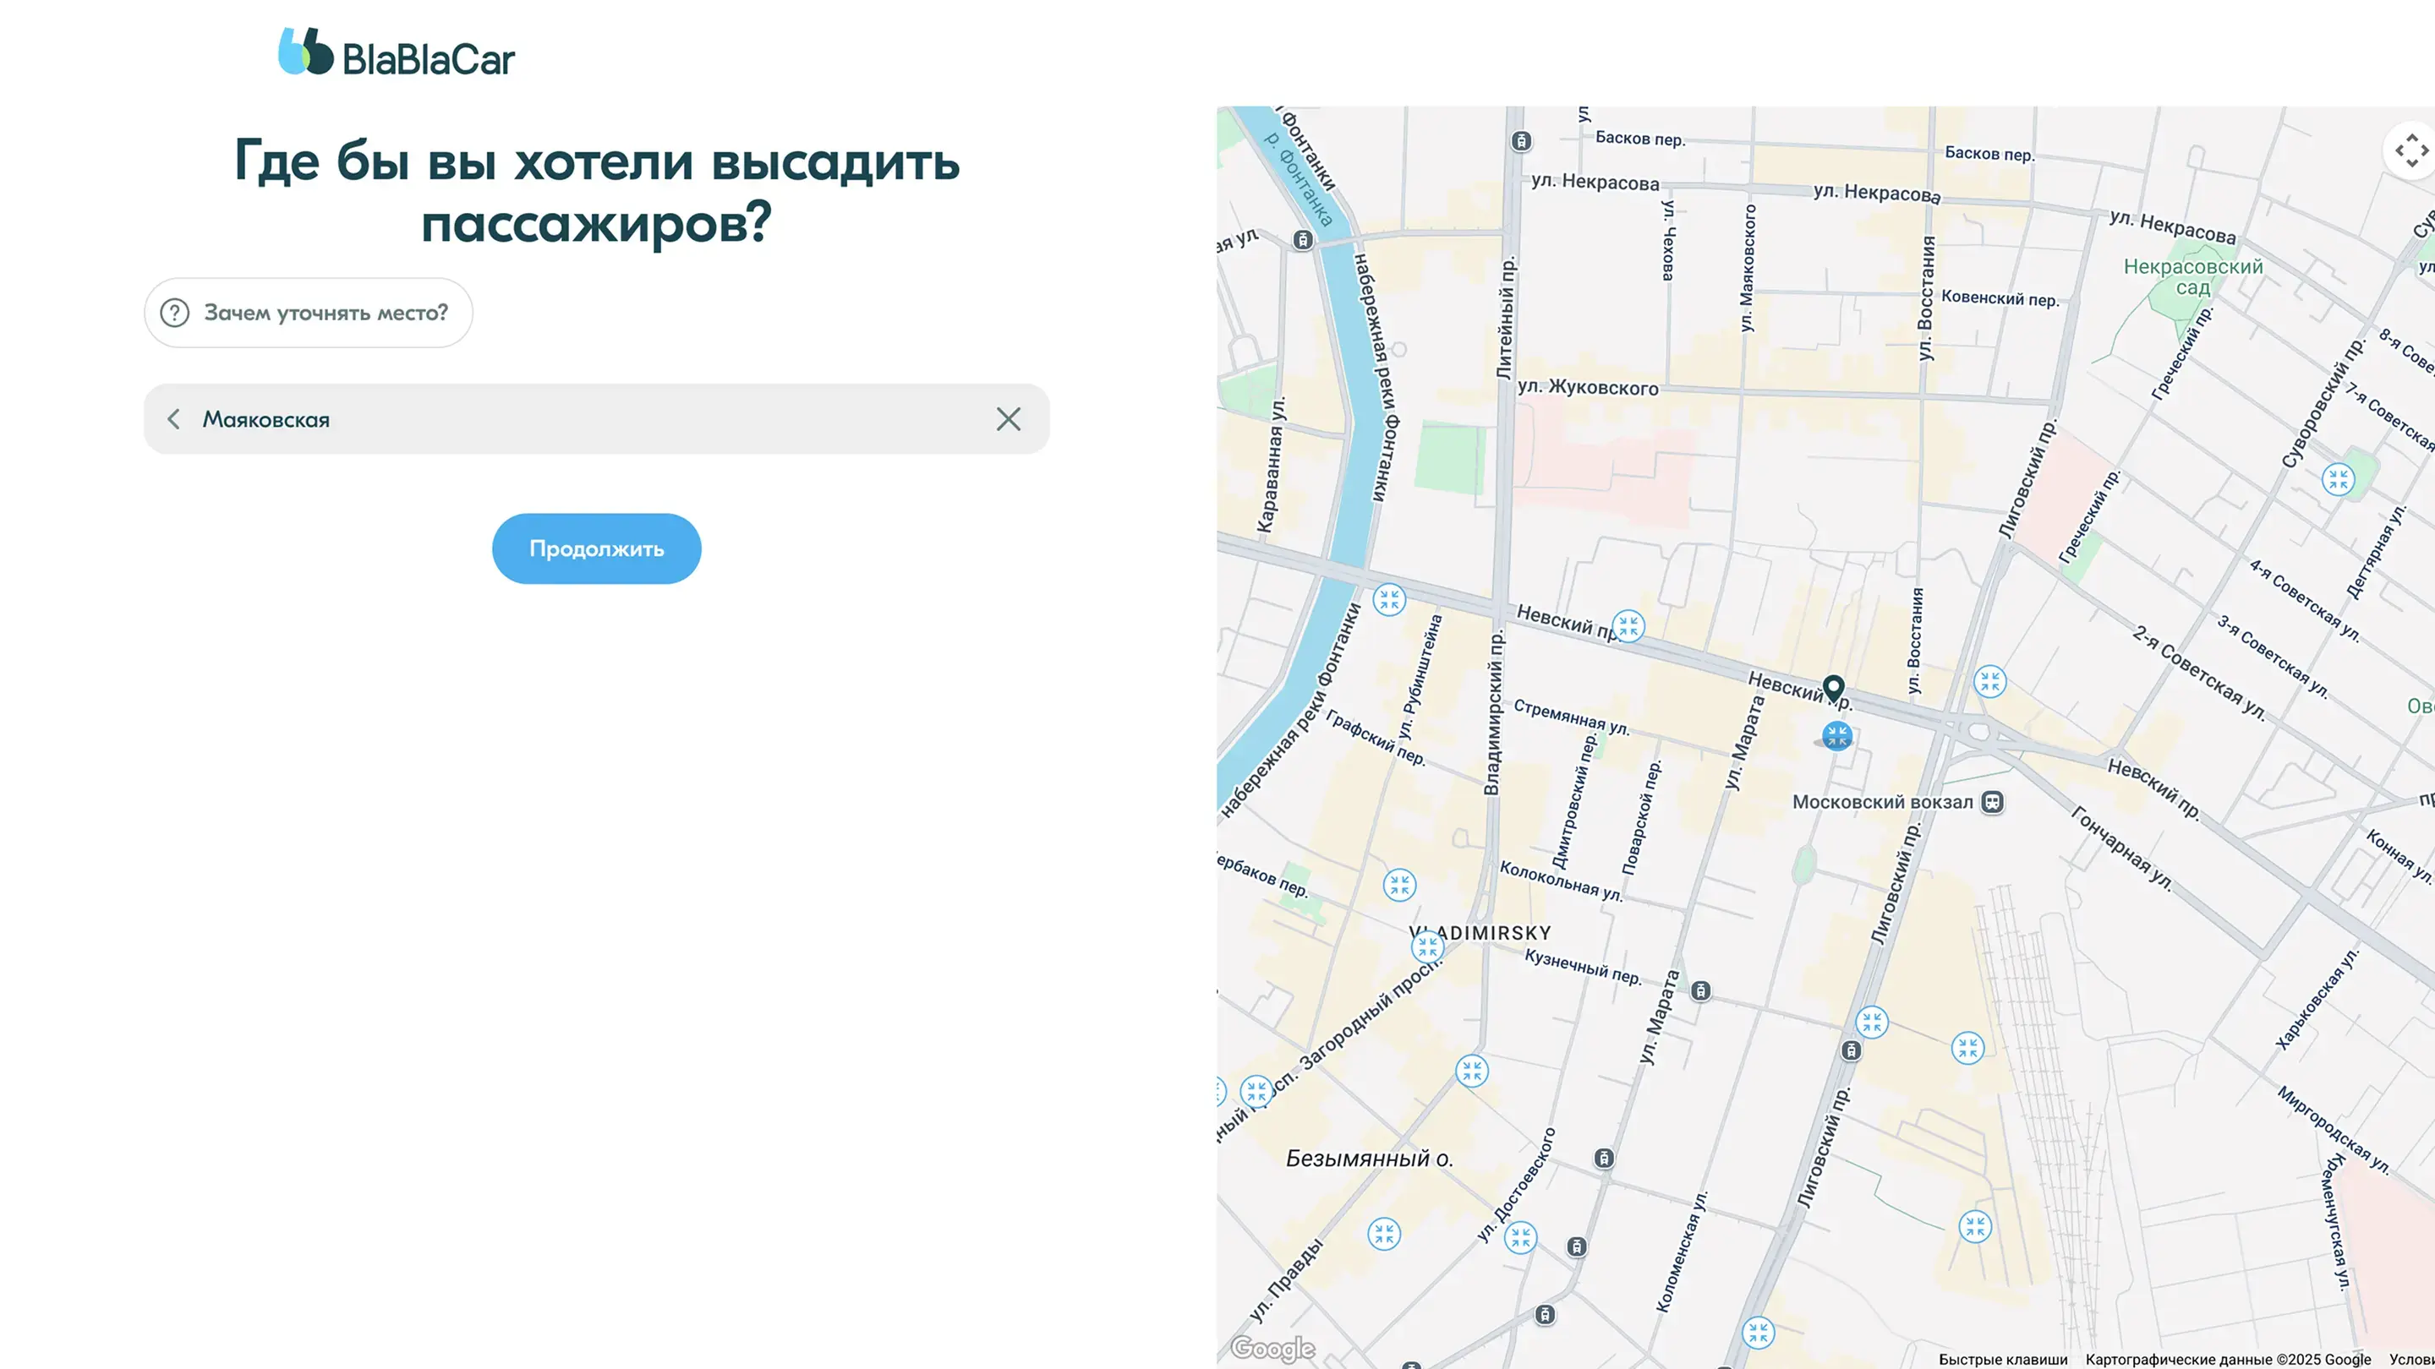Click the meeting point marker east of ул. Восстания

pyautogui.click(x=1989, y=681)
